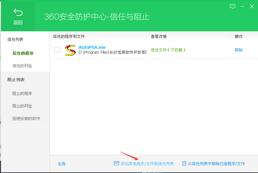Open 阻止的程序 in sidebar
The width and height of the screenshot is (258, 173).
[22, 93]
